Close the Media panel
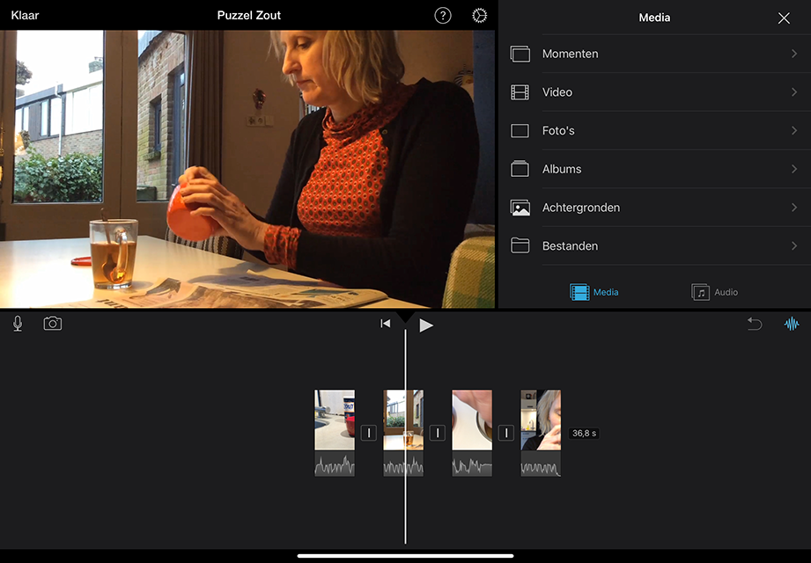Screen dimensions: 811x563 pyautogui.click(x=784, y=18)
